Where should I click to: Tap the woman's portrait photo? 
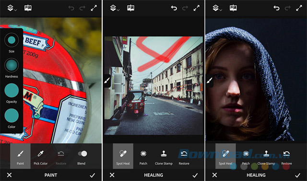pos(256,80)
